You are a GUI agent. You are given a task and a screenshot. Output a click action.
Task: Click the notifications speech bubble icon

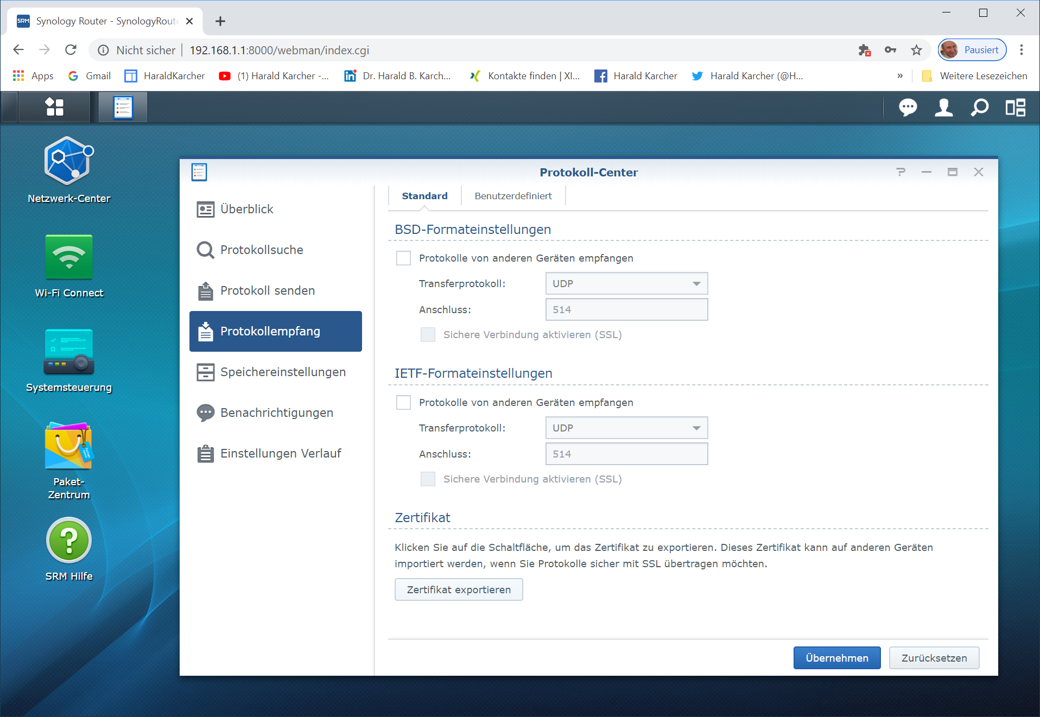pyautogui.click(x=908, y=107)
